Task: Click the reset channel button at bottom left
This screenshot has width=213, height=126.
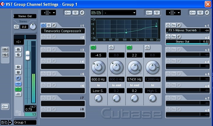Action: 5,107
